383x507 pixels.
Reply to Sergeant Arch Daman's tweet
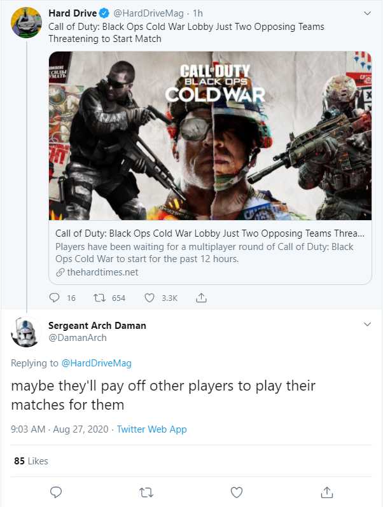(x=55, y=492)
